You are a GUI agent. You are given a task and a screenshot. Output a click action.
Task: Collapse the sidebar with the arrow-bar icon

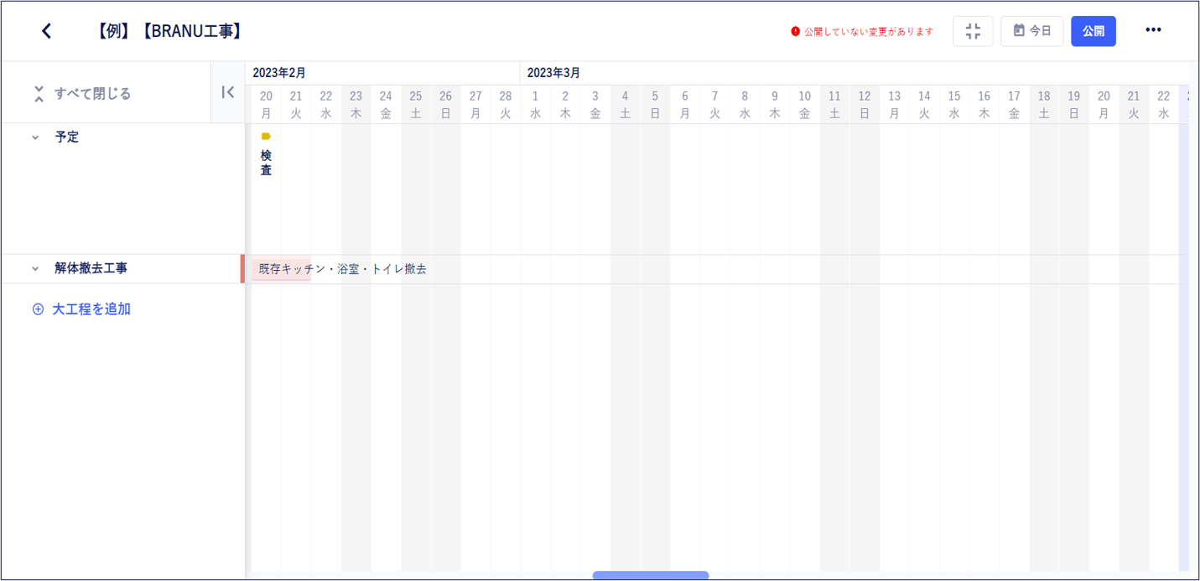[x=228, y=92]
